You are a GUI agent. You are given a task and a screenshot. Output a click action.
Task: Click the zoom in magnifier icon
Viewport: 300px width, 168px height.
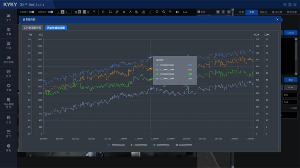tap(164, 12)
